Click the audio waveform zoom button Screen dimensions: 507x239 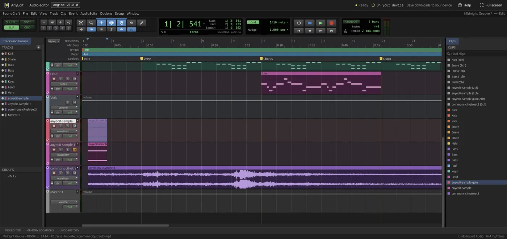point(52,22)
